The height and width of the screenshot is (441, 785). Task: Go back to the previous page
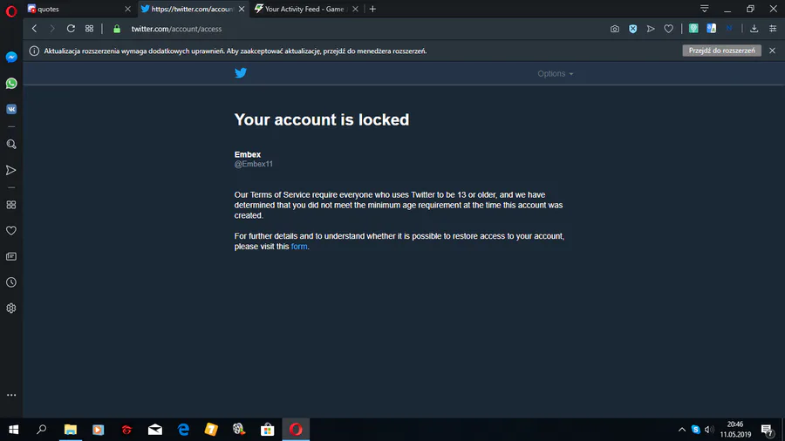pyautogui.click(x=35, y=29)
